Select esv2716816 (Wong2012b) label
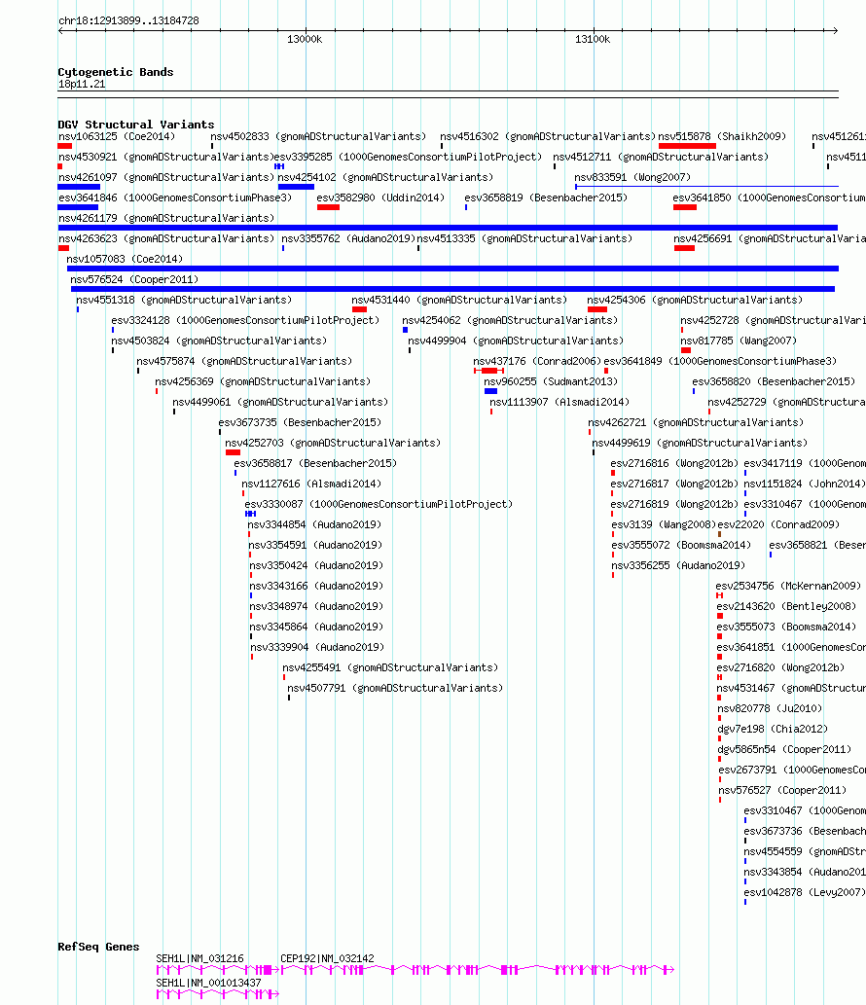 point(673,463)
